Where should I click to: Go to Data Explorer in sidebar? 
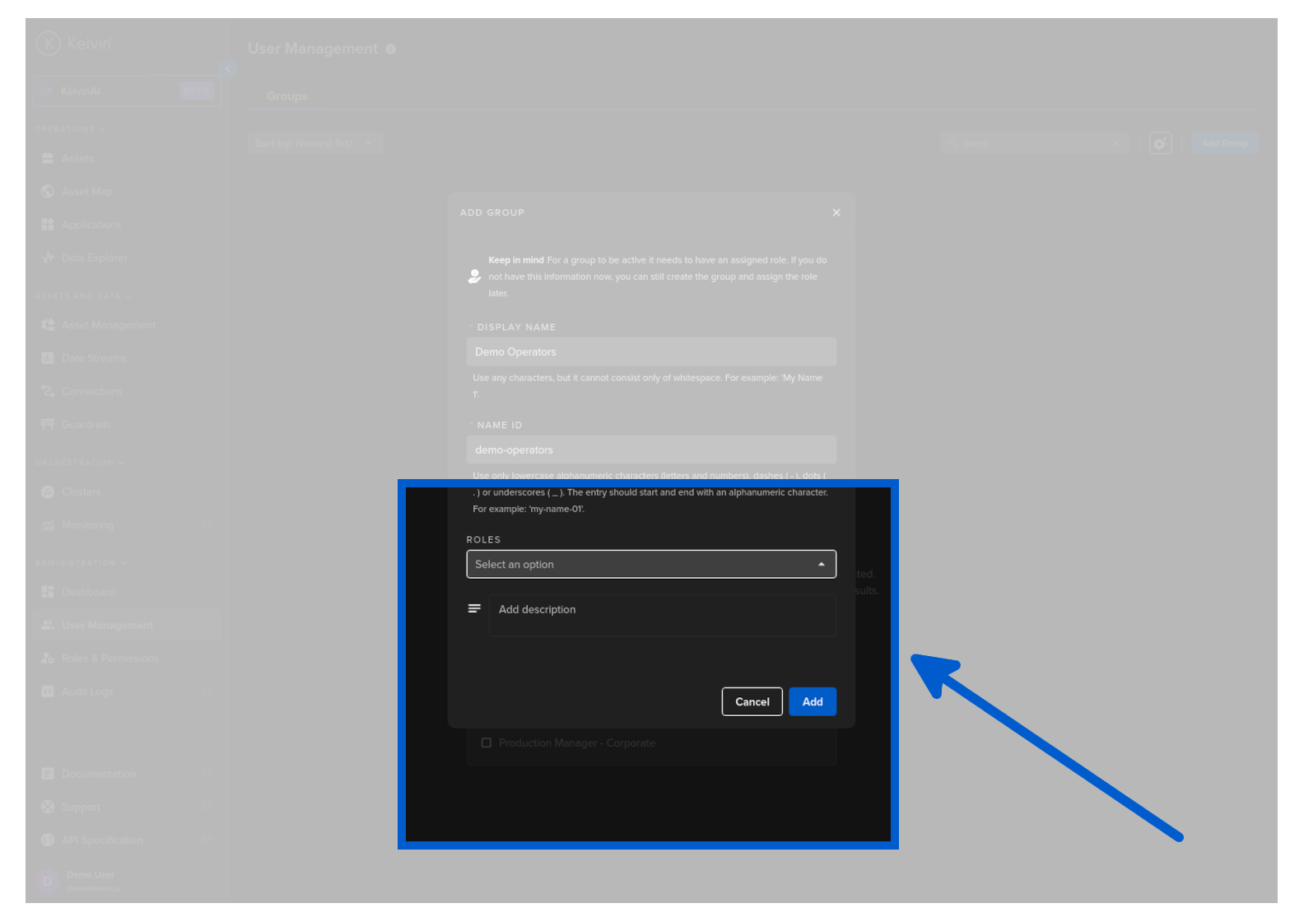(x=94, y=258)
